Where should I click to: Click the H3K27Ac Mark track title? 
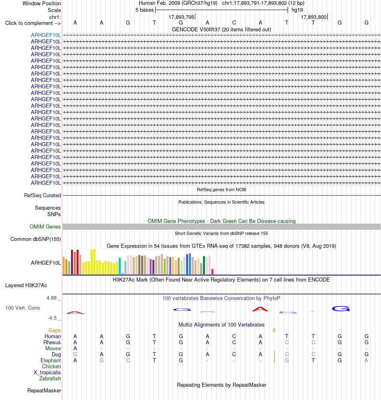tap(221, 280)
